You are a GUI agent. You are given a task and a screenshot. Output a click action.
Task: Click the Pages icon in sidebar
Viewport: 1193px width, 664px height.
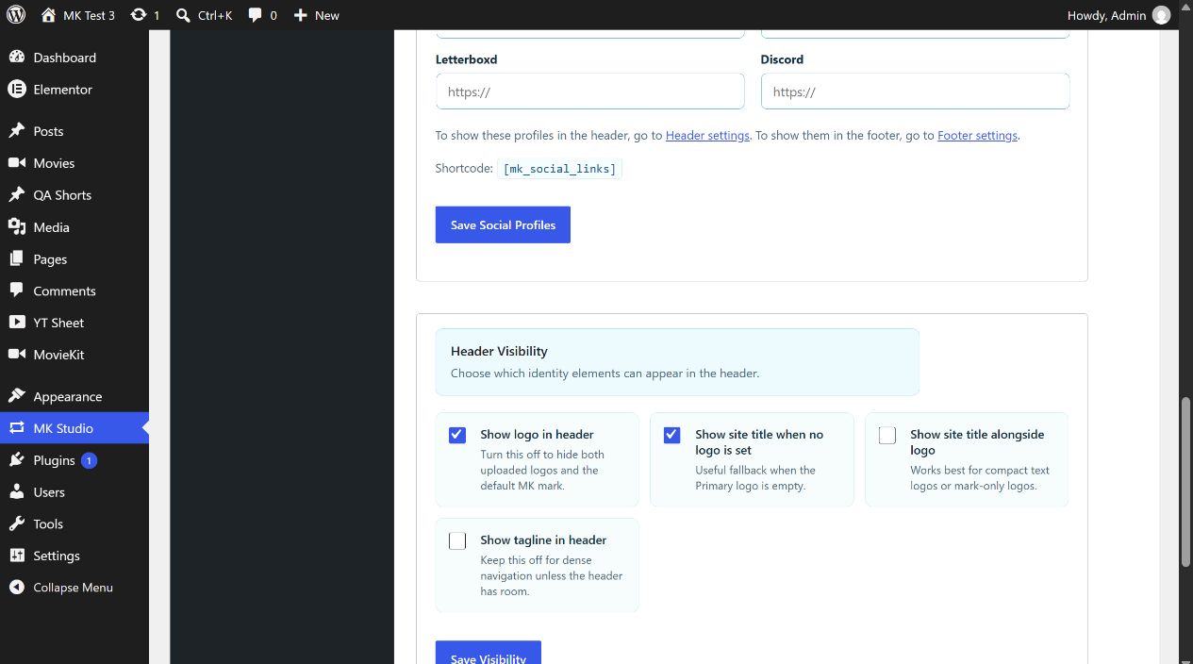point(16,259)
